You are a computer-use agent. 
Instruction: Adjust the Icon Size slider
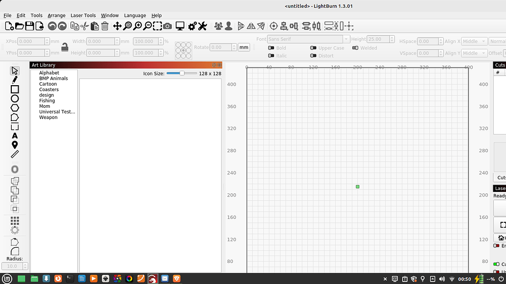click(x=182, y=73)
